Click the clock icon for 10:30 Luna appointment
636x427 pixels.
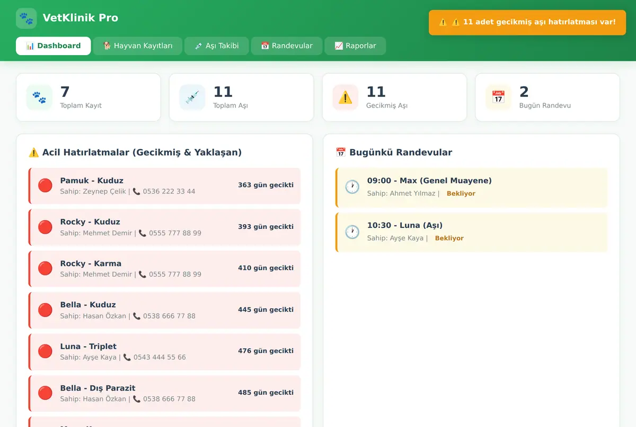(x=352, y=232)
